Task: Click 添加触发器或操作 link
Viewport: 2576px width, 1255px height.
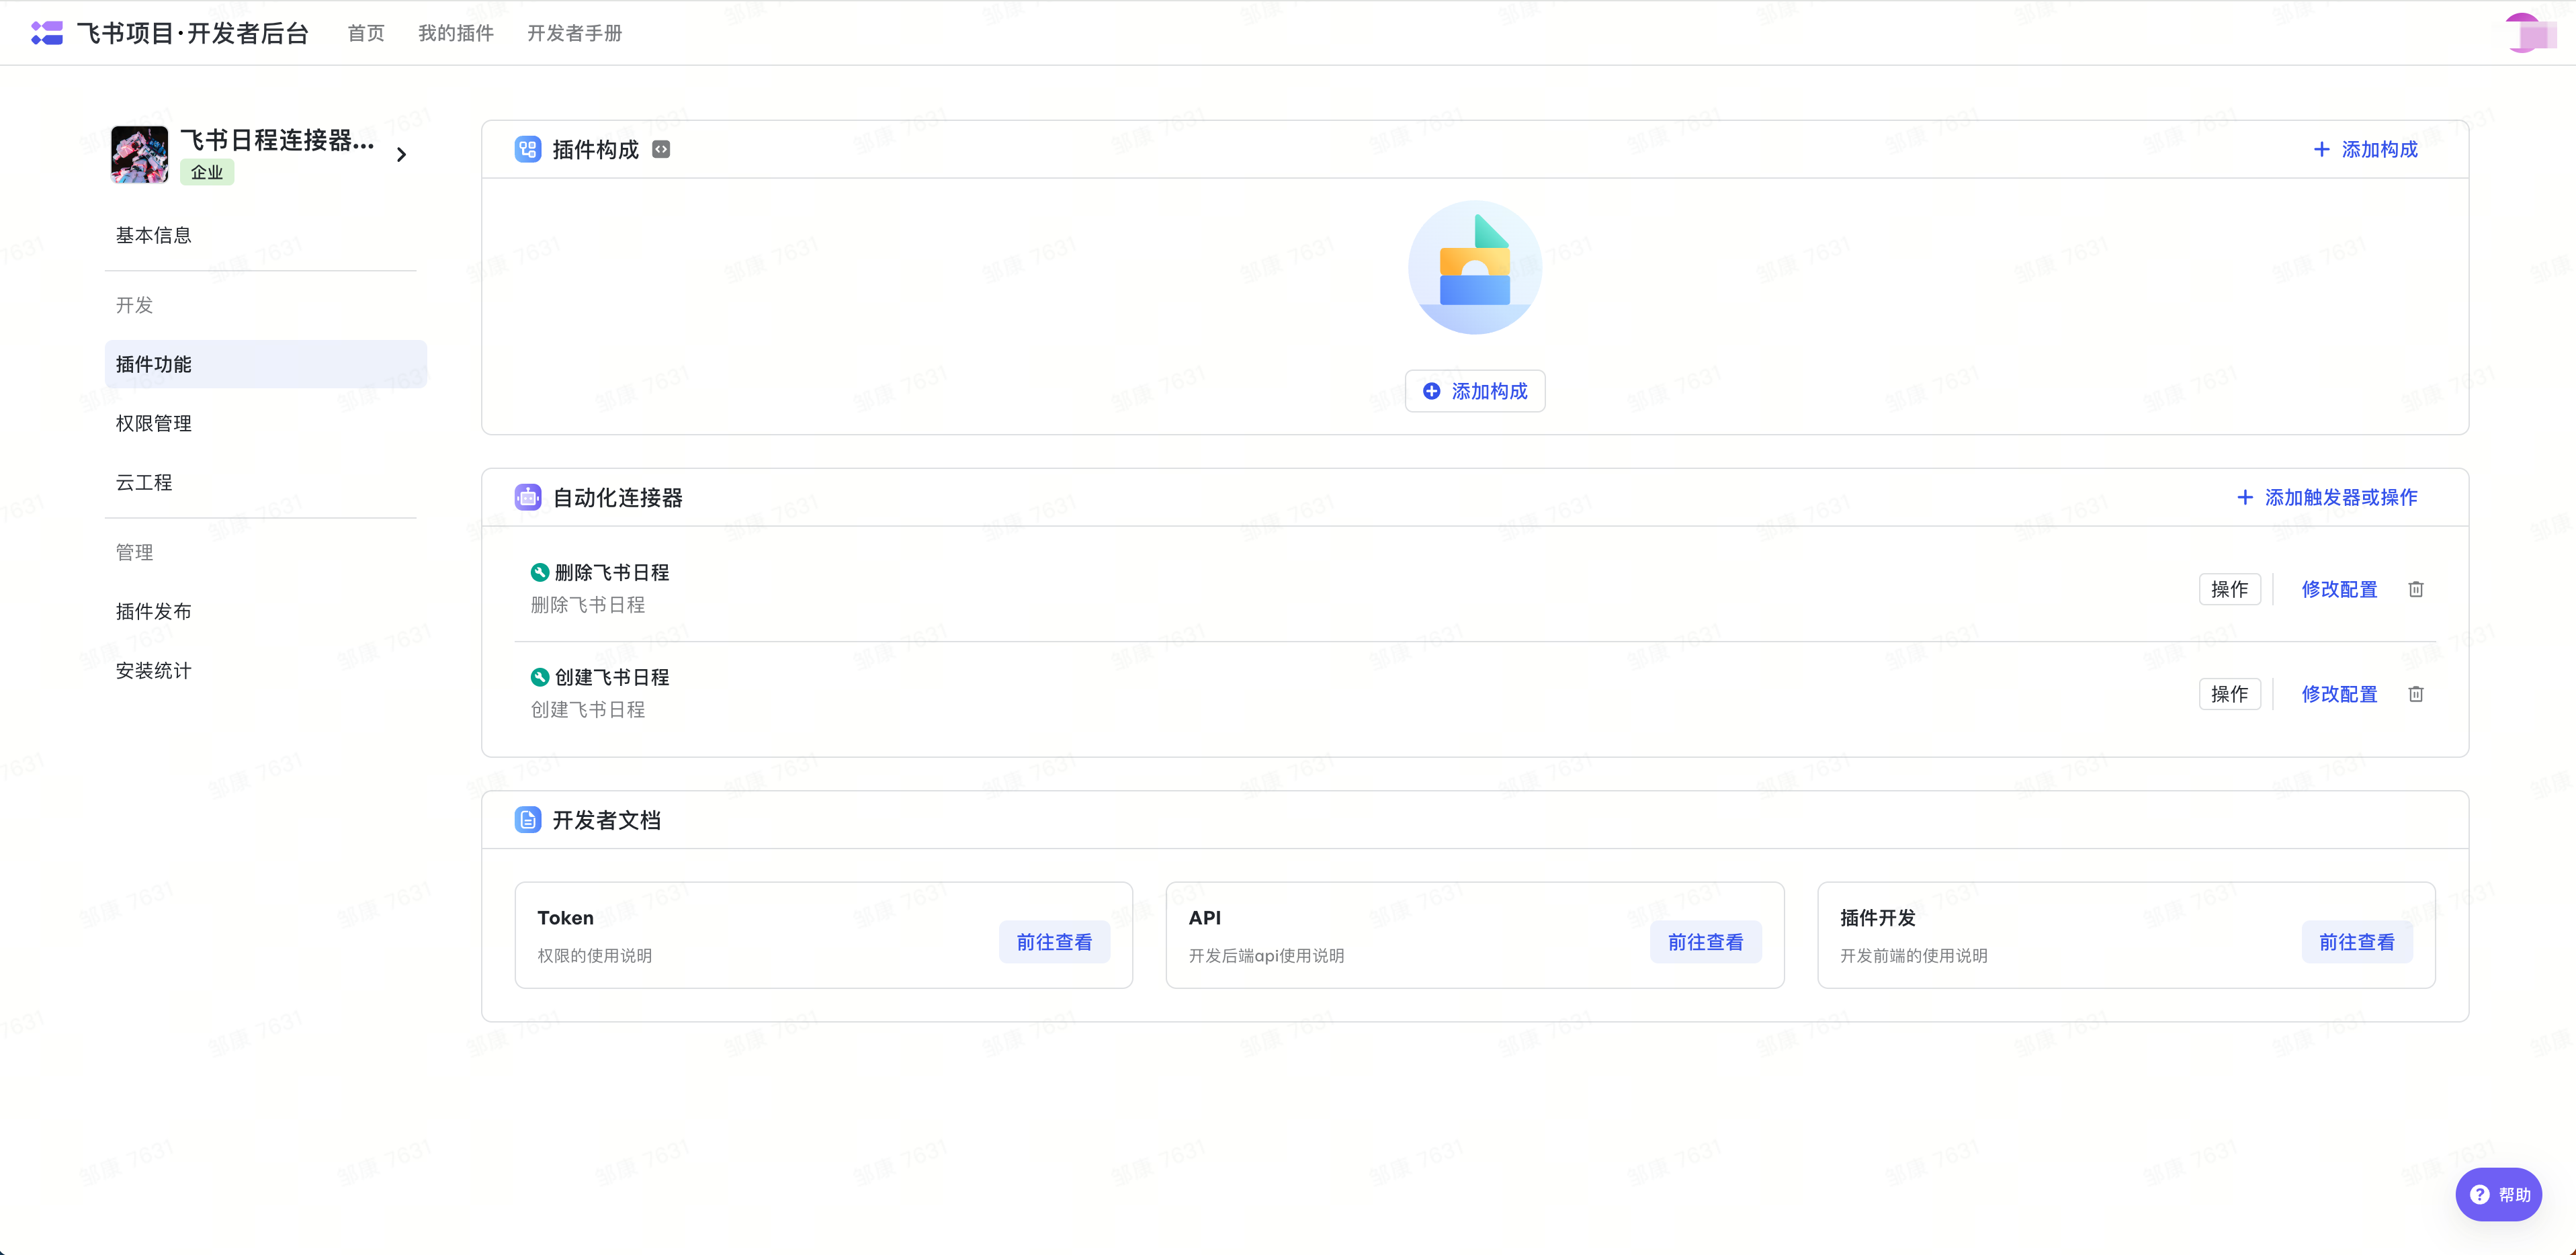Action: click(x=2327, y=497)
